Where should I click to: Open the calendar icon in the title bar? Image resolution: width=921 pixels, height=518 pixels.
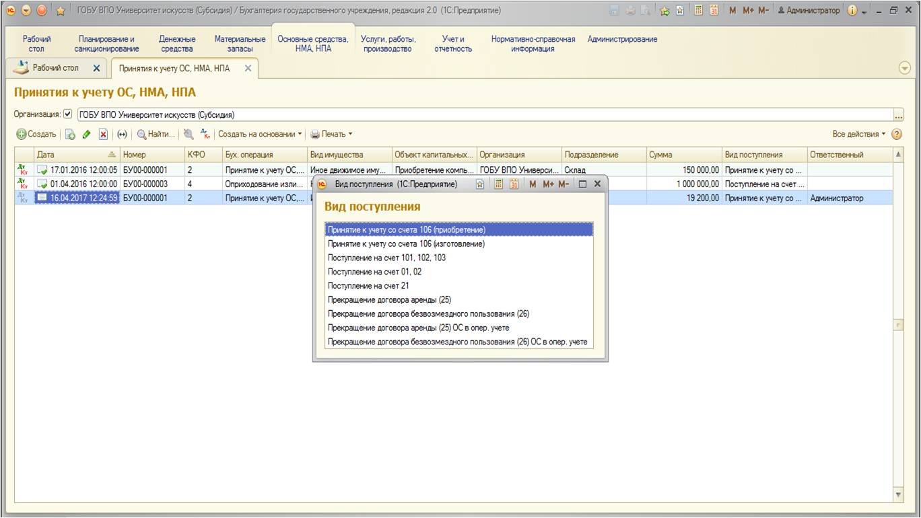[x=714, y=11]
